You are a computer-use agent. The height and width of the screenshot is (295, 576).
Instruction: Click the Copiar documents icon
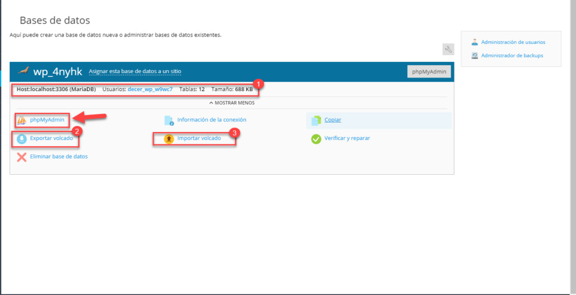pyautogui.click(x=316, y=120)
